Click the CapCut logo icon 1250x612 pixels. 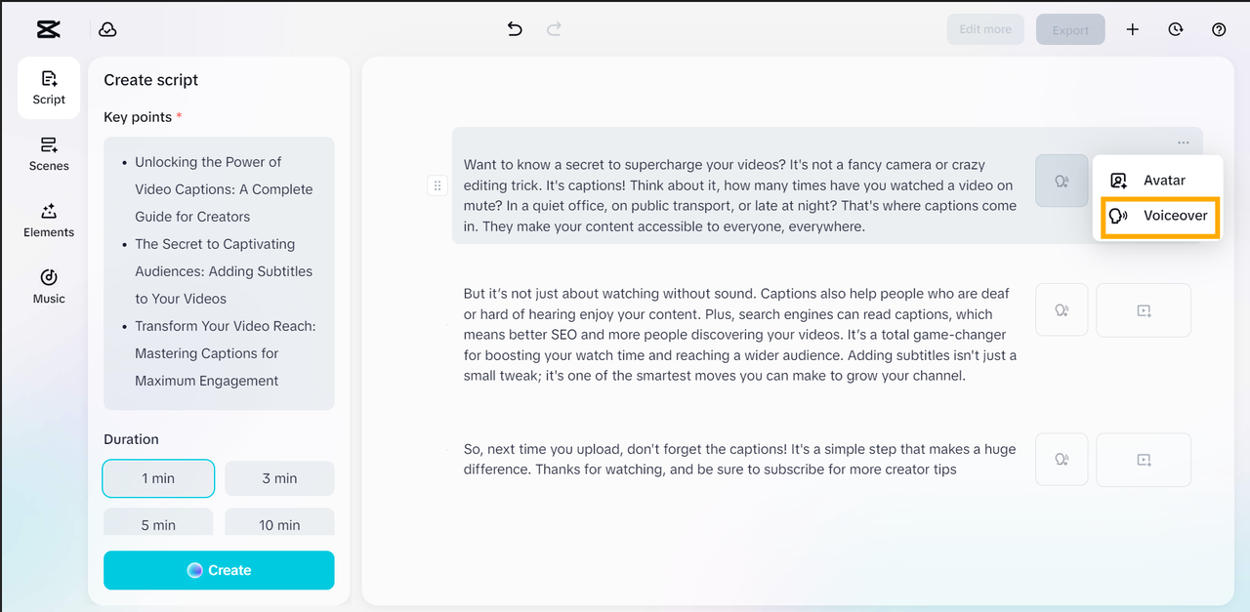pos(48,29)
